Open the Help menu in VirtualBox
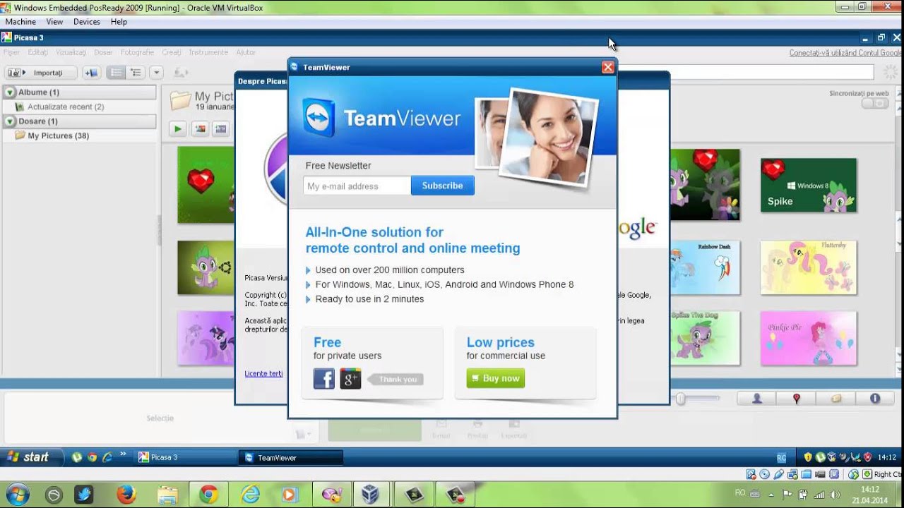 tap(119, 22)
